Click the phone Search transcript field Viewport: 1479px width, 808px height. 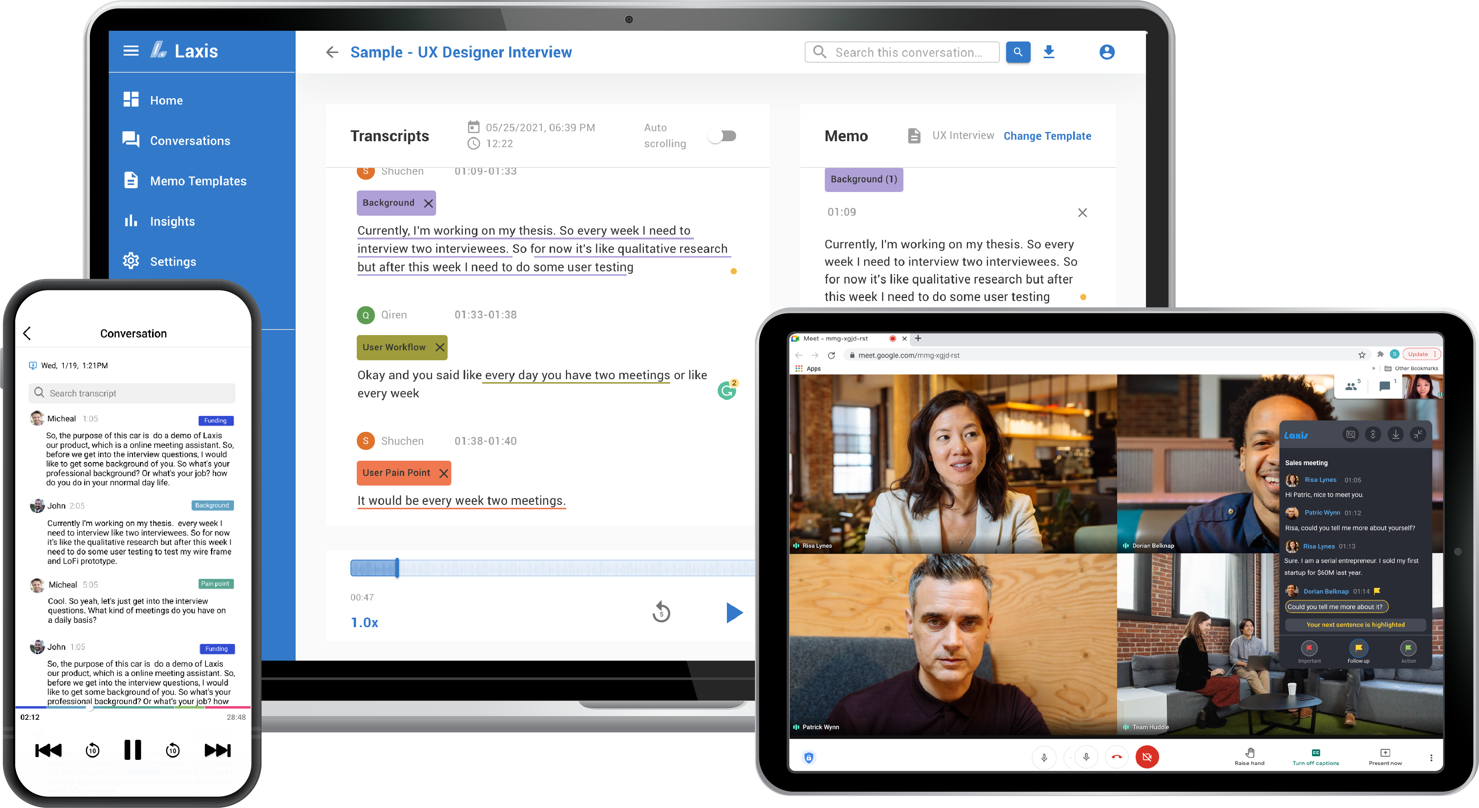[132, 393]
